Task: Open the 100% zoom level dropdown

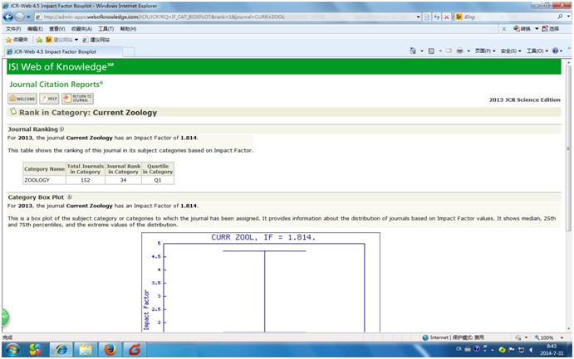Action: pos(548,337)
